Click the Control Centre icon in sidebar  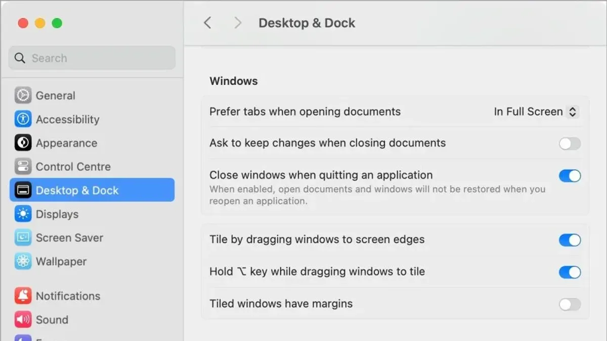pyautogui.click(x=23, y=167)
